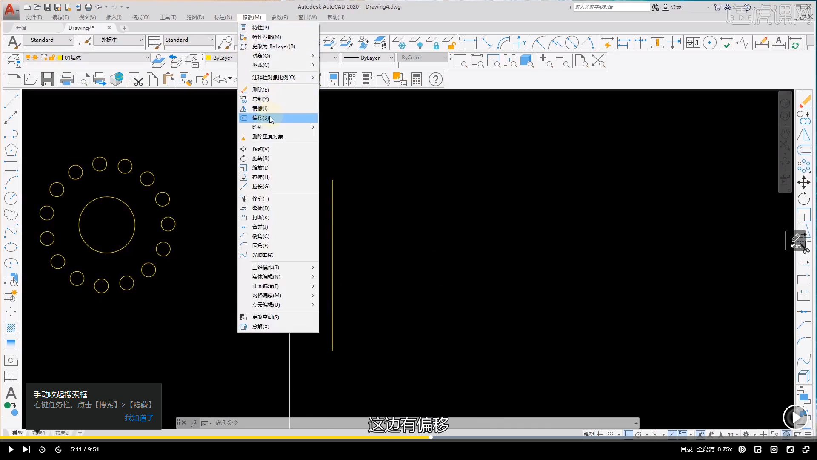Select the Hatch tool
817x460 pixels.
(x=11, y=328)
